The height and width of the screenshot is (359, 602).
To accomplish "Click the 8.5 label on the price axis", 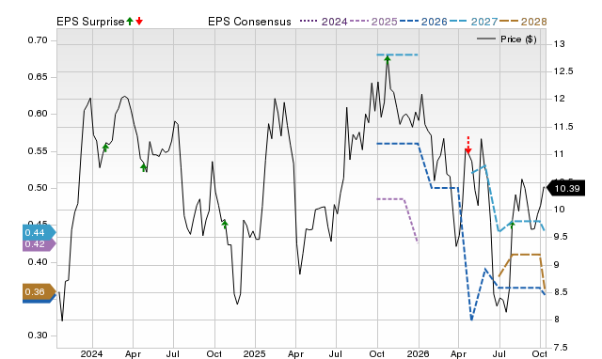I will [562, 292].
